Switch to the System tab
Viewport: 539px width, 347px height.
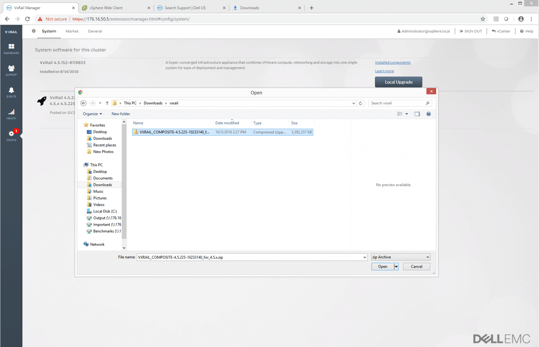49,31
